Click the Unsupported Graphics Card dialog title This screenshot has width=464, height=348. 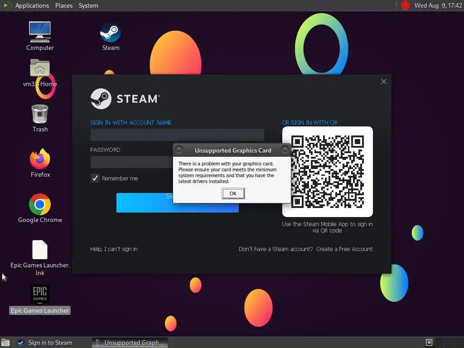click(x=233, y=150)
